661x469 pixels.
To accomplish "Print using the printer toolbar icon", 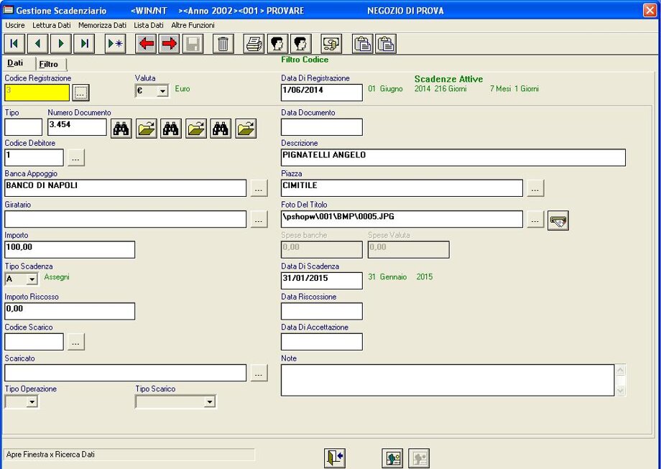I will (x=254, y=44).
